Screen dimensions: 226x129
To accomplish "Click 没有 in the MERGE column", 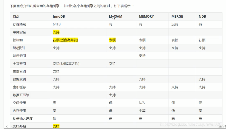I will (175, 24).
